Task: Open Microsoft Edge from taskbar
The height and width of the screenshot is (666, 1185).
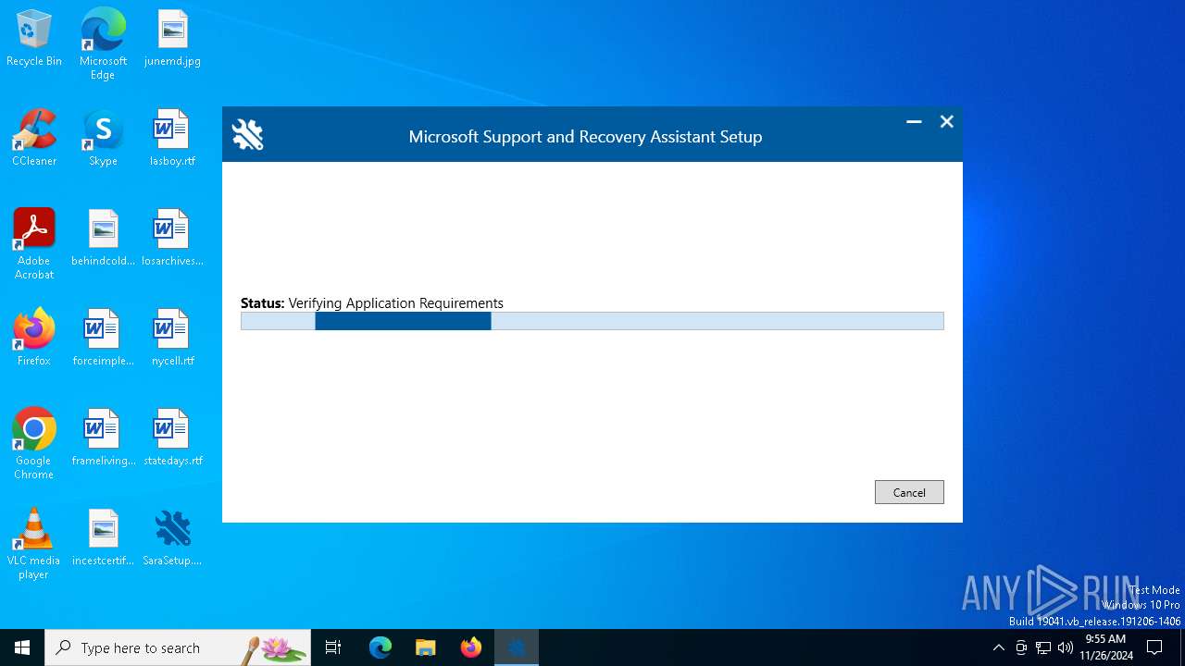Action: tap(380, 647)
